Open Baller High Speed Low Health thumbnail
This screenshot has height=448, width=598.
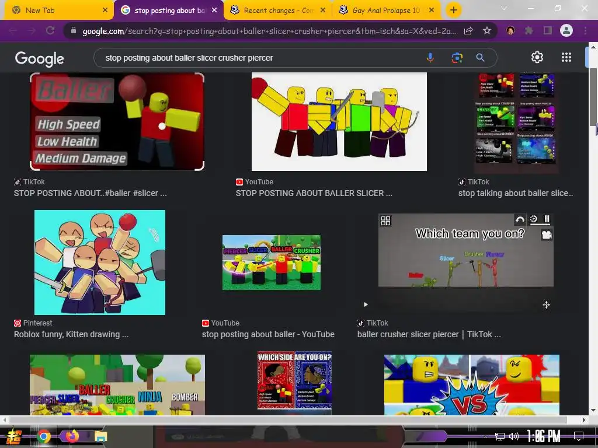click(x=117, y=121)
